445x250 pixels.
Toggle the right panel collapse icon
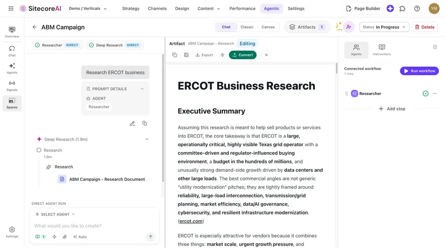click(435, 47)
